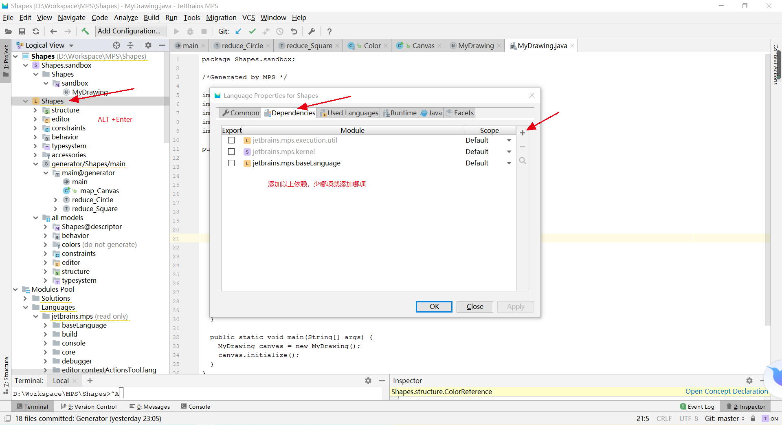The width and height of the screenshot is (782, 425).
Task: Run the program with the green Run icon
Action: (176, 31)
